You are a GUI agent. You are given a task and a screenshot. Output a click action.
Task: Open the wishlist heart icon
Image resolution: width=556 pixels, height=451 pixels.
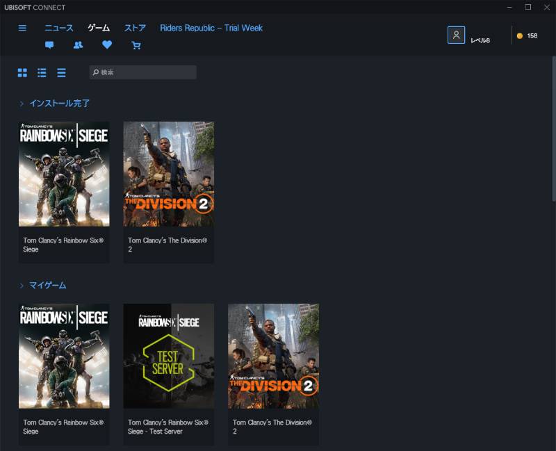click(107, 44)
